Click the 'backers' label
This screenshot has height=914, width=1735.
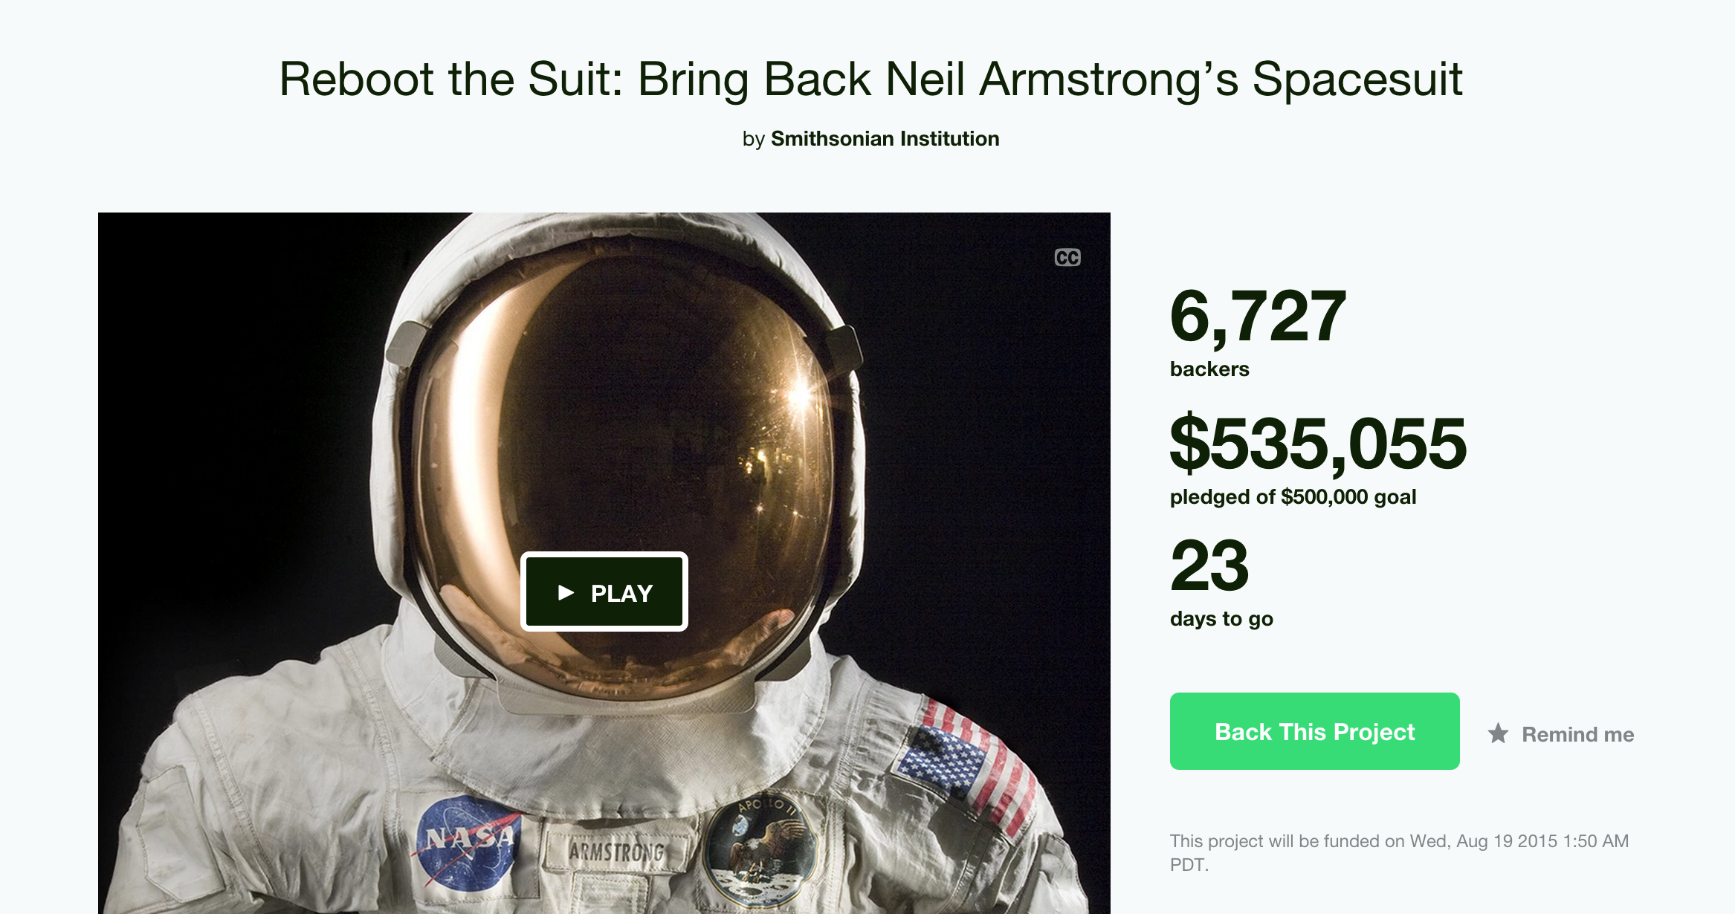pyautogui.click(x=1209, y=369)
